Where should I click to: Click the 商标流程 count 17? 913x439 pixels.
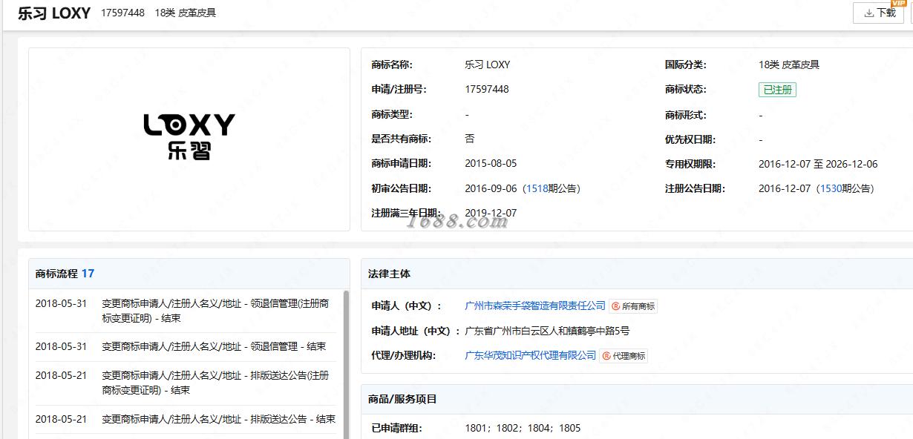pyautogui.click(x=88, y=274)
